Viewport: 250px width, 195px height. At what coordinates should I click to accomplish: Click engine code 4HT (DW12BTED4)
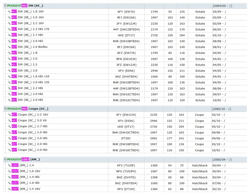click(126, 30)
